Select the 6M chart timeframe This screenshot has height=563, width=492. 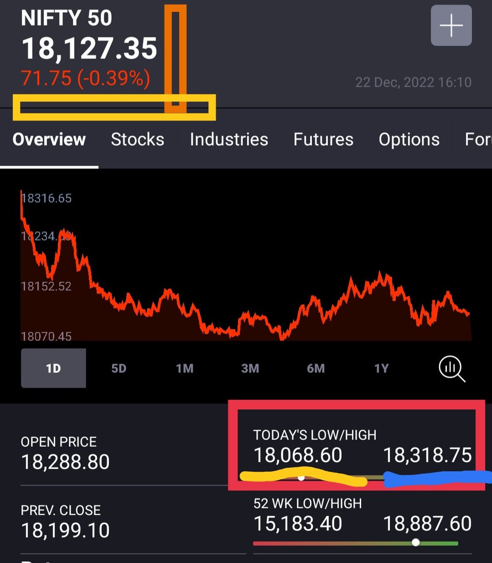(x=315, y=368)
